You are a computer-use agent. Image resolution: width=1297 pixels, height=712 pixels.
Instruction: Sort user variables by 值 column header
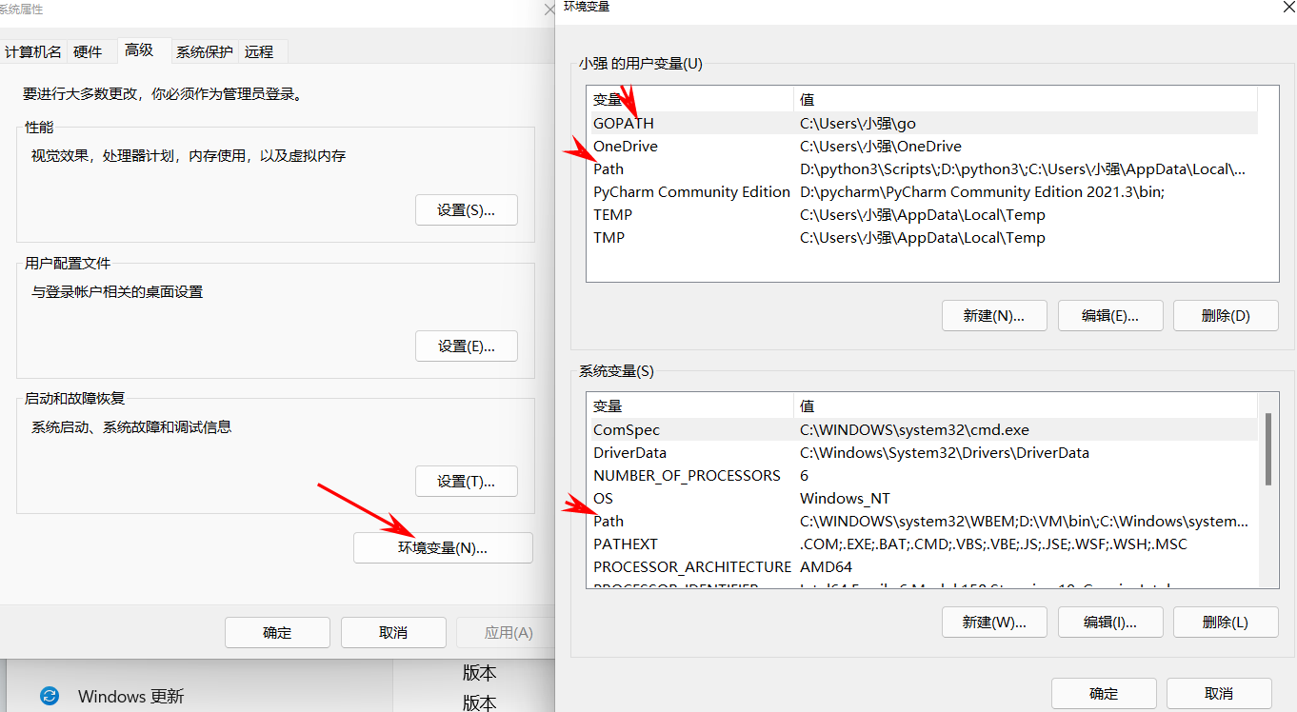click(x=1026, y=99)
